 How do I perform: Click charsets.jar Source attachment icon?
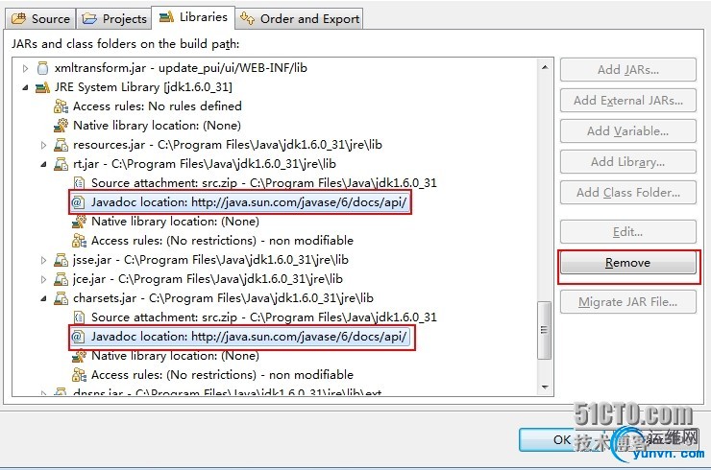79,317
